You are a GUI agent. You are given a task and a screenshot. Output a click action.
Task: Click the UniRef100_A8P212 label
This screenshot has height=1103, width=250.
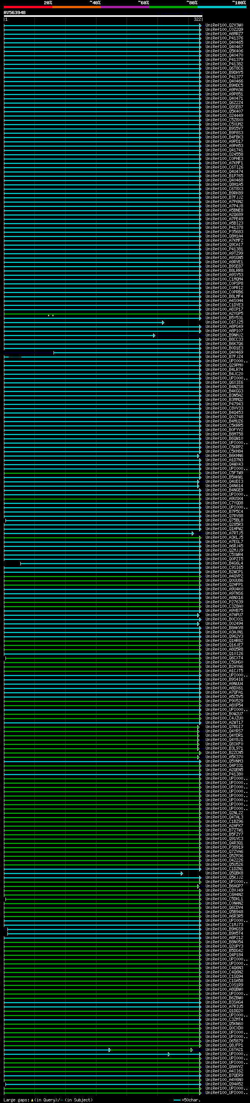coord(224,937)
